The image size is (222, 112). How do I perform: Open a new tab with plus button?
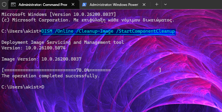pos(157,4)
